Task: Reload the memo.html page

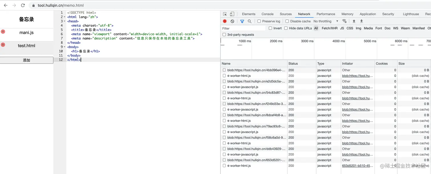Action: (x=23, y=5)
